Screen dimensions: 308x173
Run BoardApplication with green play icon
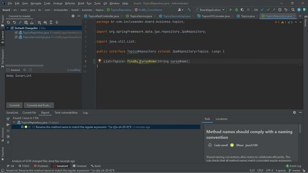tap(231, 10)
